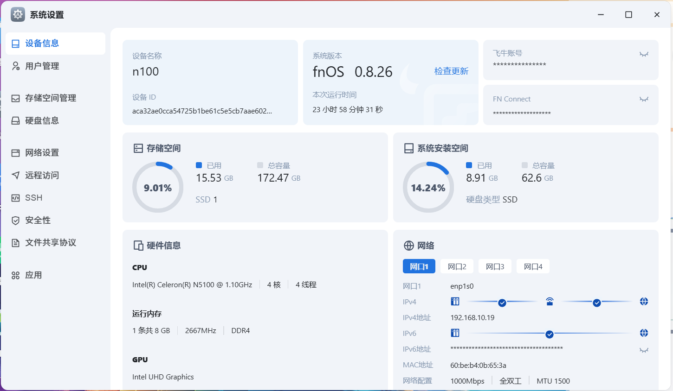Select 设备信息 in the sidebar

[42, 44]
